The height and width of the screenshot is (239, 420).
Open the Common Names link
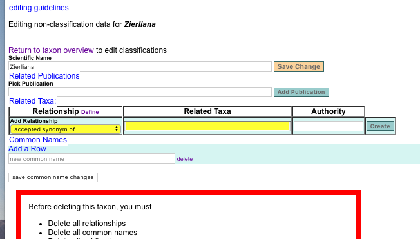pos(38,140)
